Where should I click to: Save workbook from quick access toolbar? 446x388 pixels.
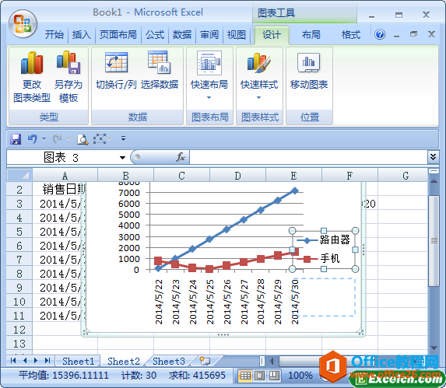(16, 139)
